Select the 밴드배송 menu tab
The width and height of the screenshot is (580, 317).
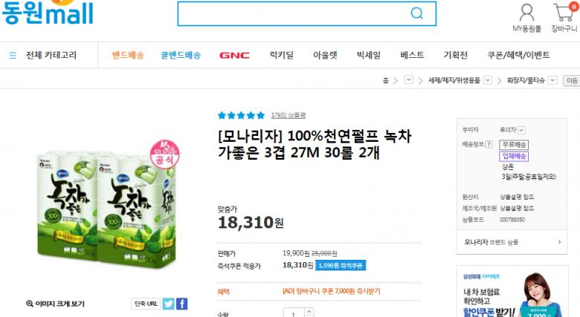tap(128, 56)
